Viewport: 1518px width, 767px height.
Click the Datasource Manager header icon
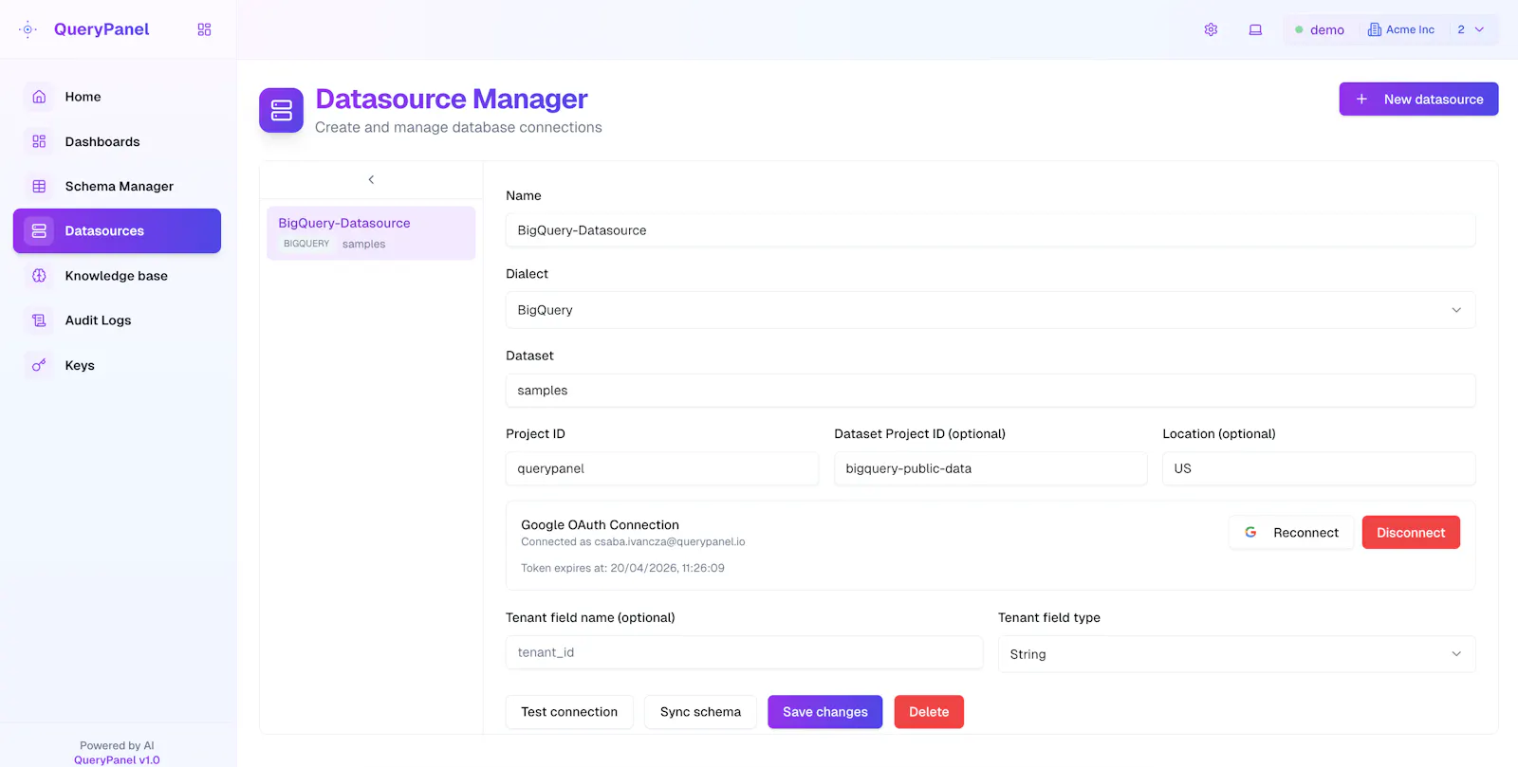pyautogui.click(x=281, y=110)
